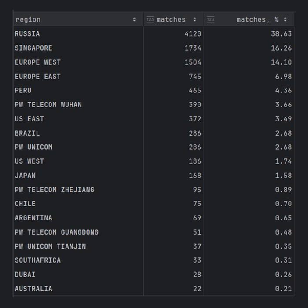The height and width of the screenshot is (308, 308).
Task: Select the SOUTHAFRICA region cell
Action: click(x=38, y=260)
